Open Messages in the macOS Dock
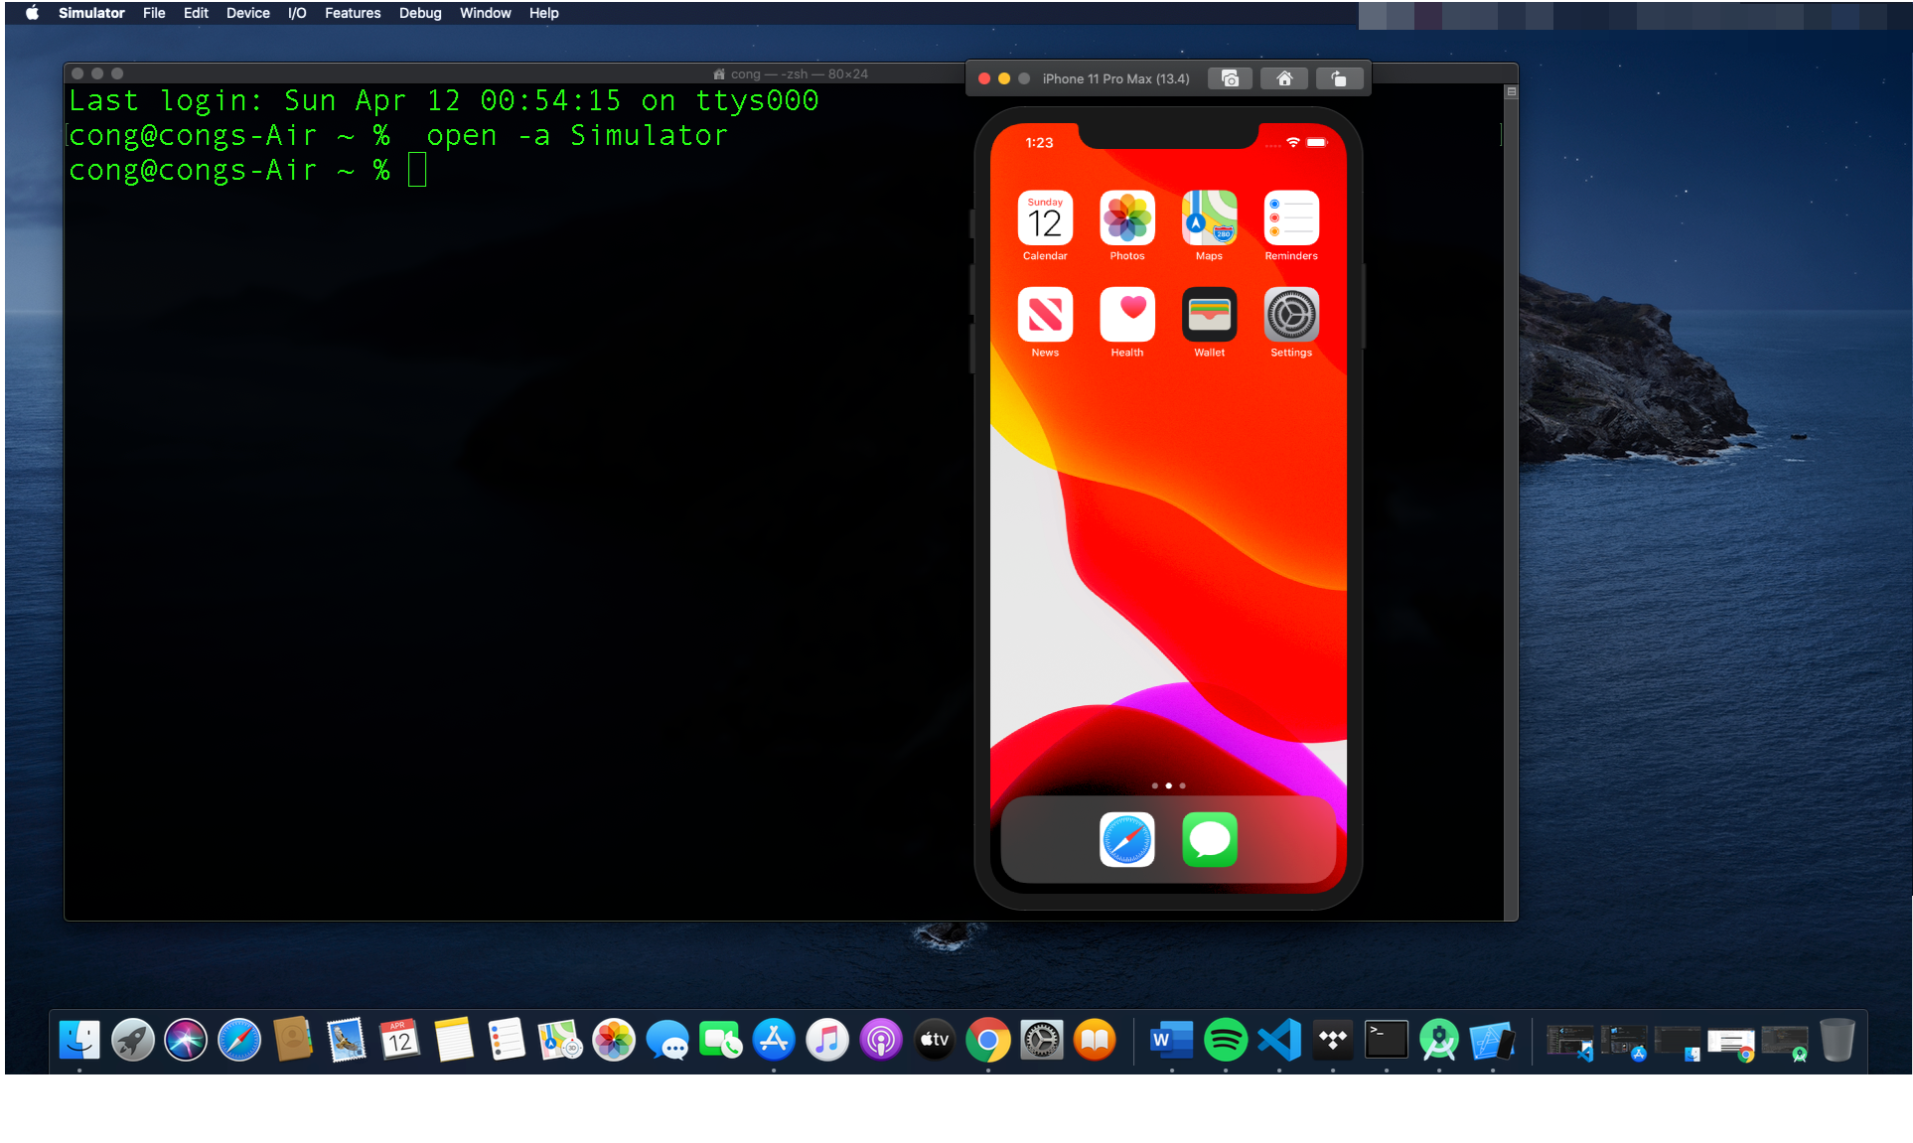The height and width of the screenshot is (1143, 1913). pyautogui.click(x=667, y=1041)
